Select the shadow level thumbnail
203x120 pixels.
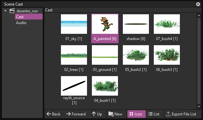click(136, 24)
